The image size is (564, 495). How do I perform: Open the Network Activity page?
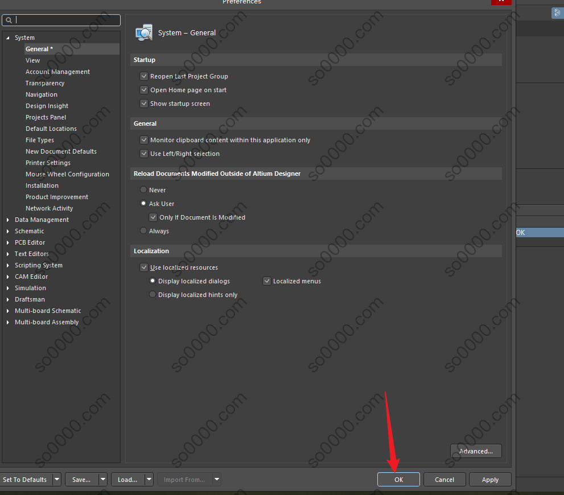click(x=50, y=208)
